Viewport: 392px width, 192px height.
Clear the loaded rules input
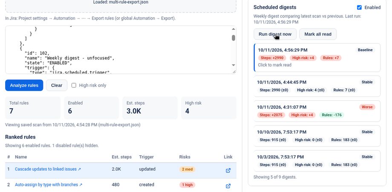point(57,85)
